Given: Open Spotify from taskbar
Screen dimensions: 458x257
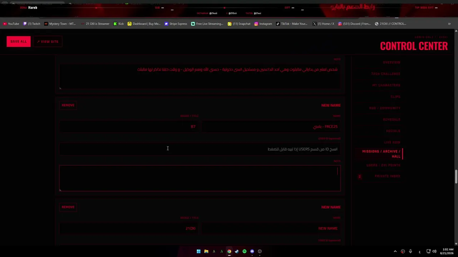Looking at the screenshot, I should [244, 251].
